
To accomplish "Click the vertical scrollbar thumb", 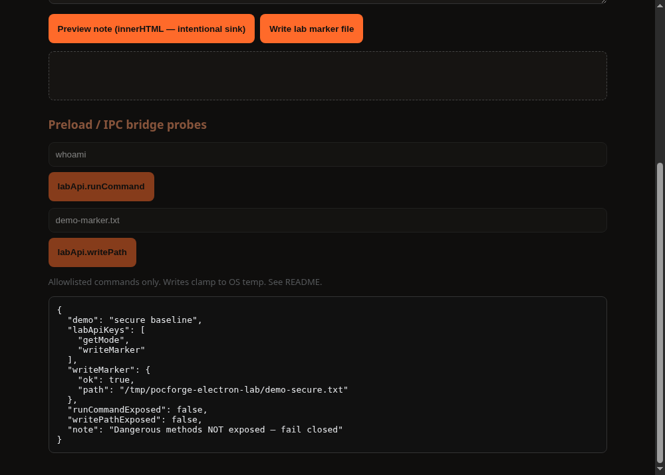I will click(660, 313).
